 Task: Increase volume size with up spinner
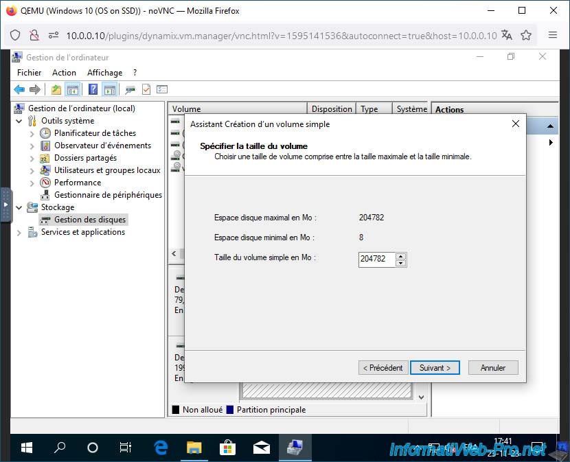coord(400,256)
